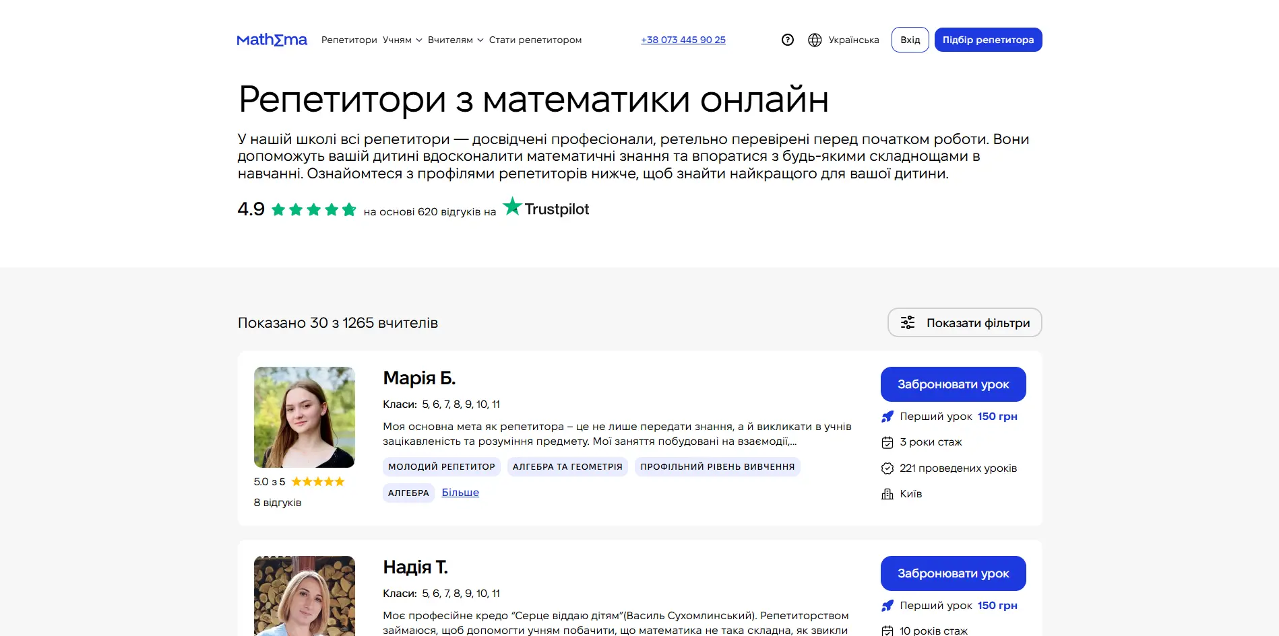Book a lesson with Марія Б.
The width and height of the screenshot is (1279, 636).
953,384
